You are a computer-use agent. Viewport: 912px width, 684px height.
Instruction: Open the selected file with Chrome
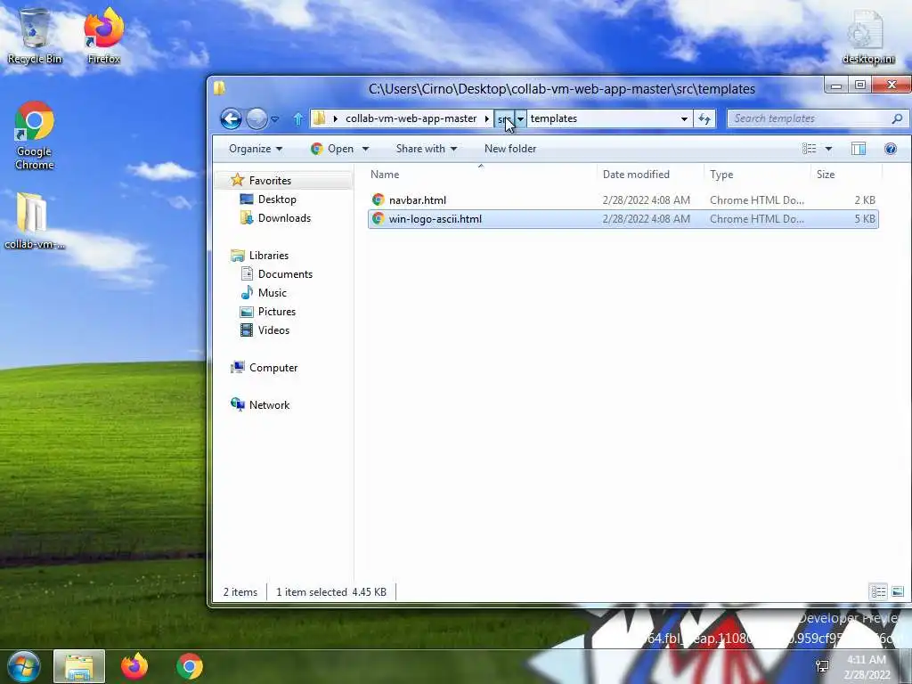point(333,149)
